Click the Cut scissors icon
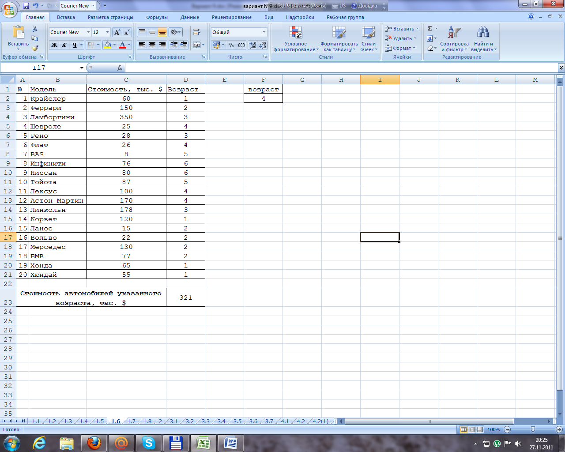This screenshot has height=452, width=565. tap(35, 29)
